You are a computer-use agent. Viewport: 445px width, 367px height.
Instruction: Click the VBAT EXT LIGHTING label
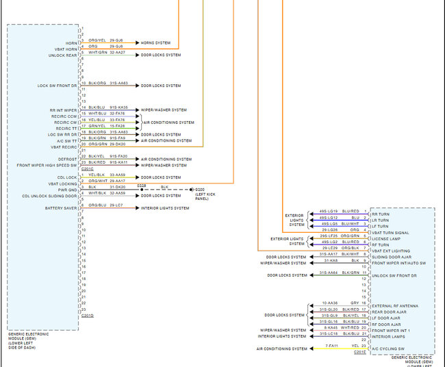tap(391, 251)
